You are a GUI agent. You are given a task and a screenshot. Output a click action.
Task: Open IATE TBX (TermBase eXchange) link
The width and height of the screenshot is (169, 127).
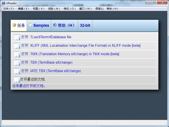click(x=51, y=71)
